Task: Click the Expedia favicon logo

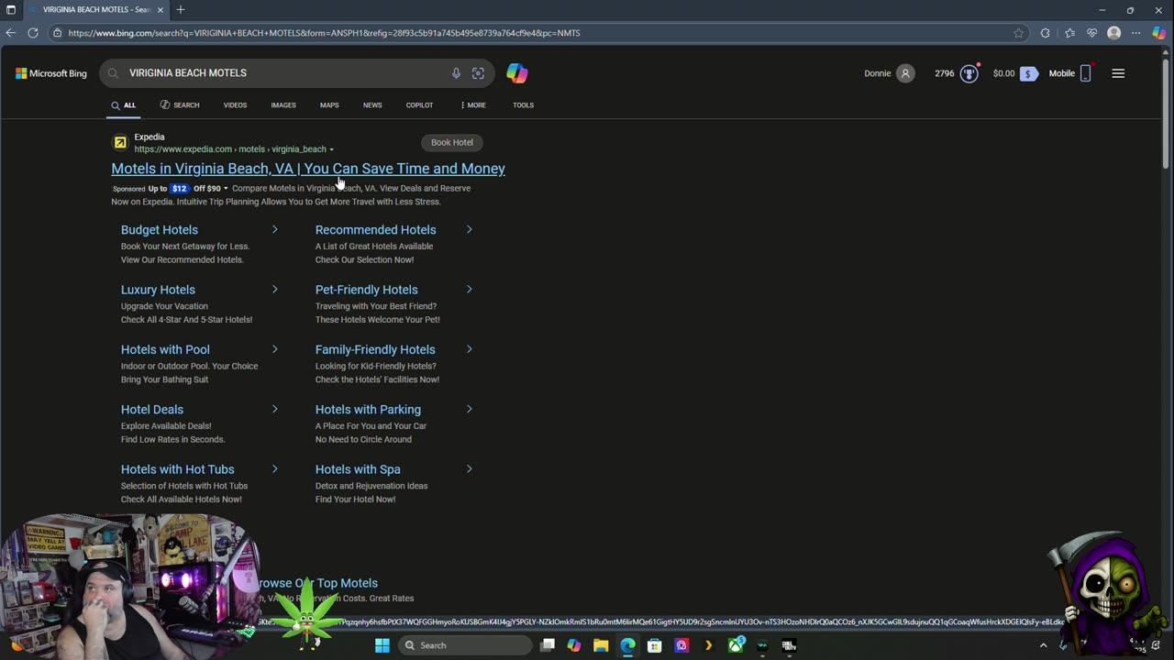Action: pyautogui.click(x=120, y=142)
